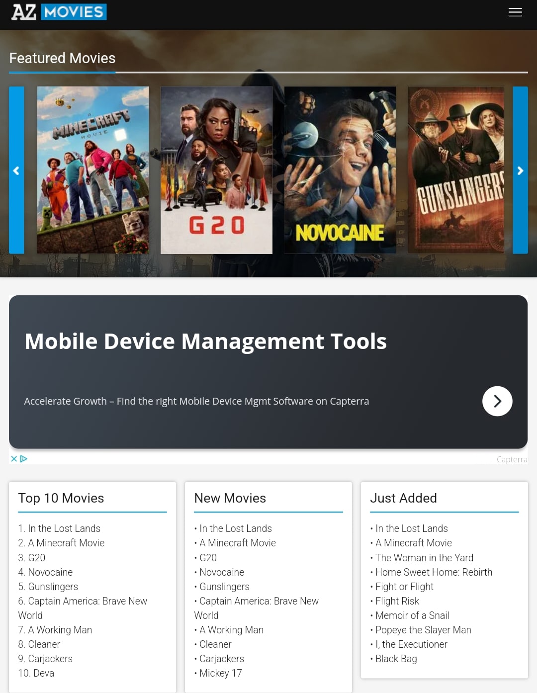Open Deva in Top 10 Movies
This screenshot has width=537, height=693.
(43, 673)
